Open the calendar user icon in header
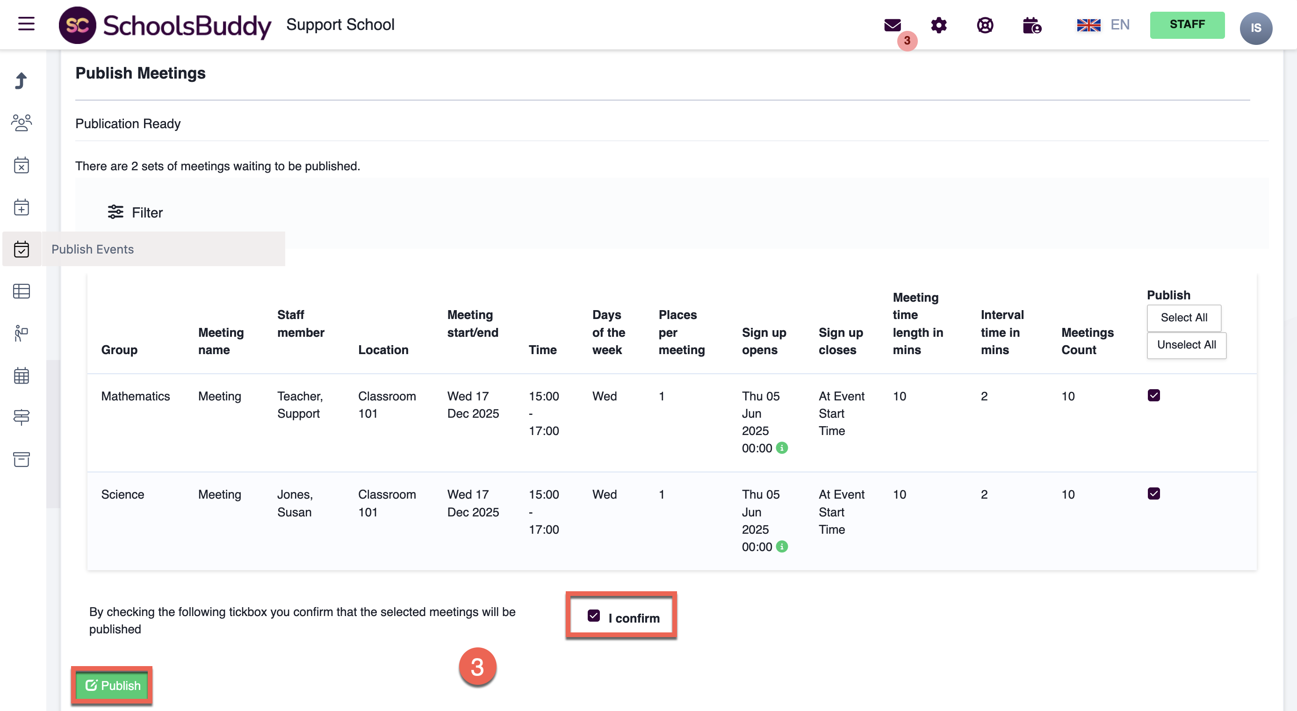The width and height of the screenshot is (1297, 711). click(1031, 25)
